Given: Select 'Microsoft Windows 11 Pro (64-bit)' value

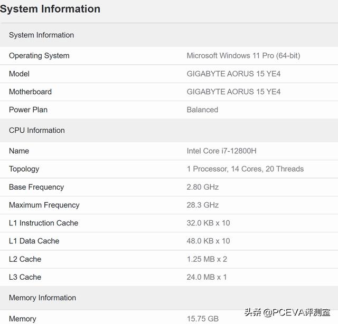Looking at the screenshot, I should click(x=243, y=56).
